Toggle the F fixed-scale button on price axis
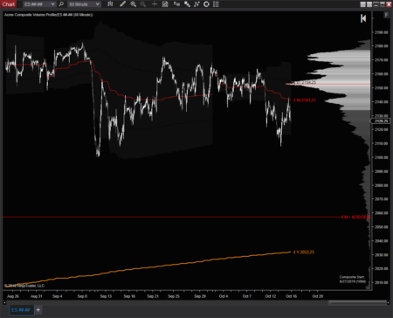 click(x=386, y=15)
